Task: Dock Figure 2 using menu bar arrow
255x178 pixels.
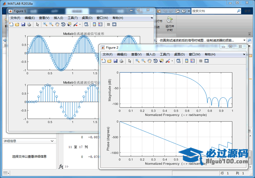Action: (244, 54)
